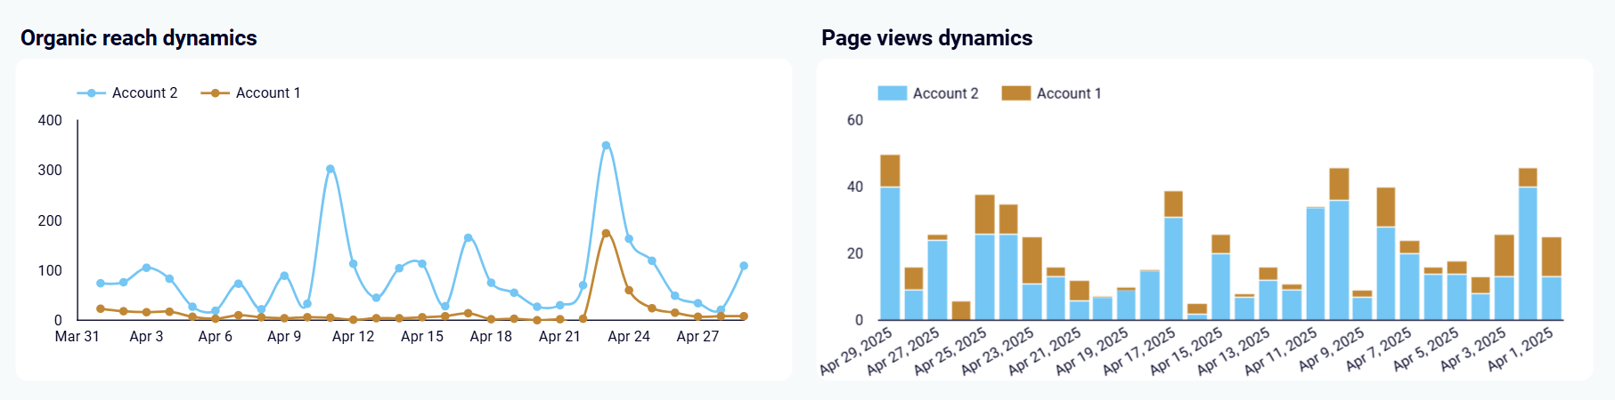The width and height of the screenshot is (1615, 400).
Task: Click the Apr 24 x-axis label
Action: point(629,337)
